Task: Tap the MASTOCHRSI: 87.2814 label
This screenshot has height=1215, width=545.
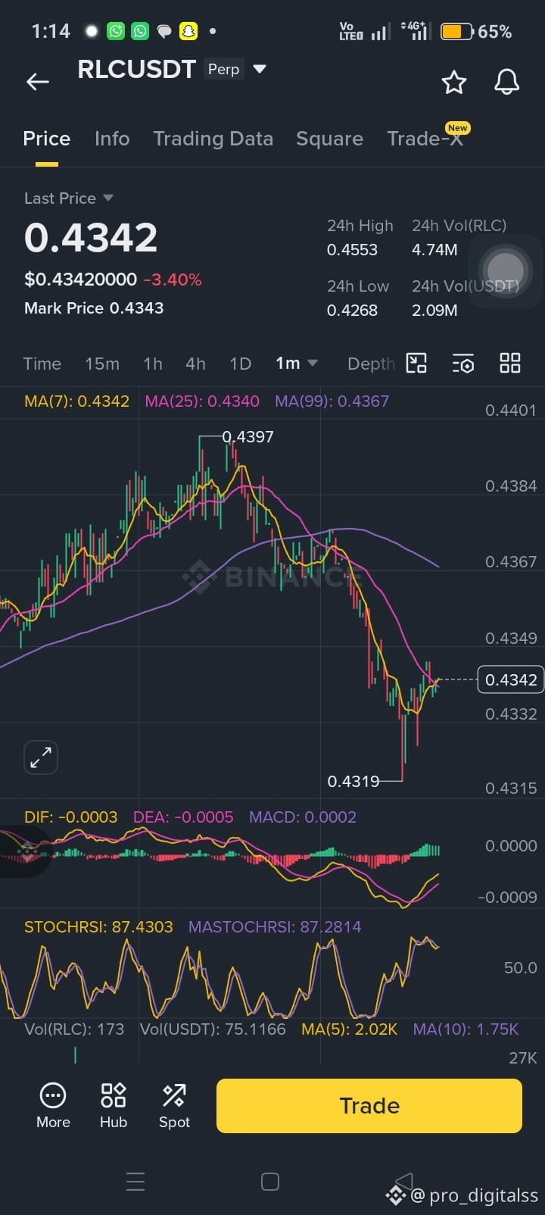Action: click(275, 927)
